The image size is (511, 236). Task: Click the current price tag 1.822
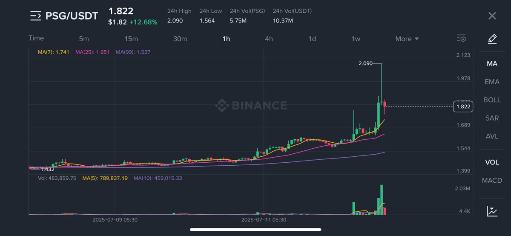[463, 106]
